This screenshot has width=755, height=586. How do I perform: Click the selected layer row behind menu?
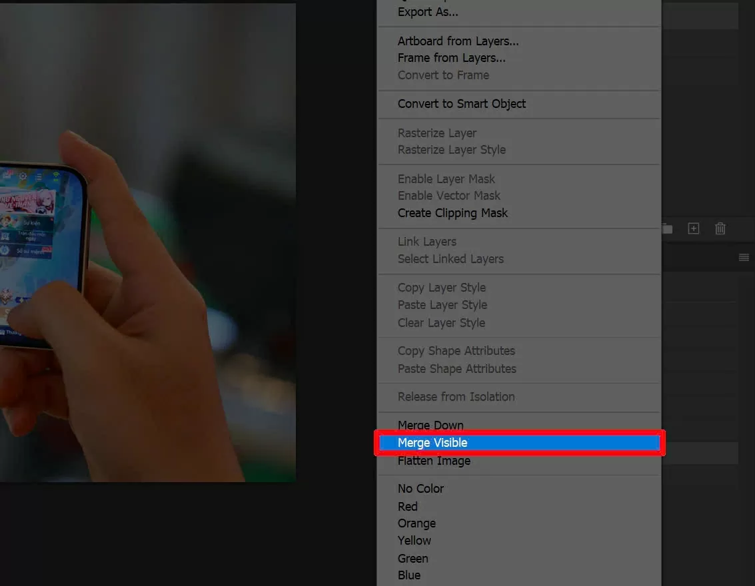click(700, 453)
